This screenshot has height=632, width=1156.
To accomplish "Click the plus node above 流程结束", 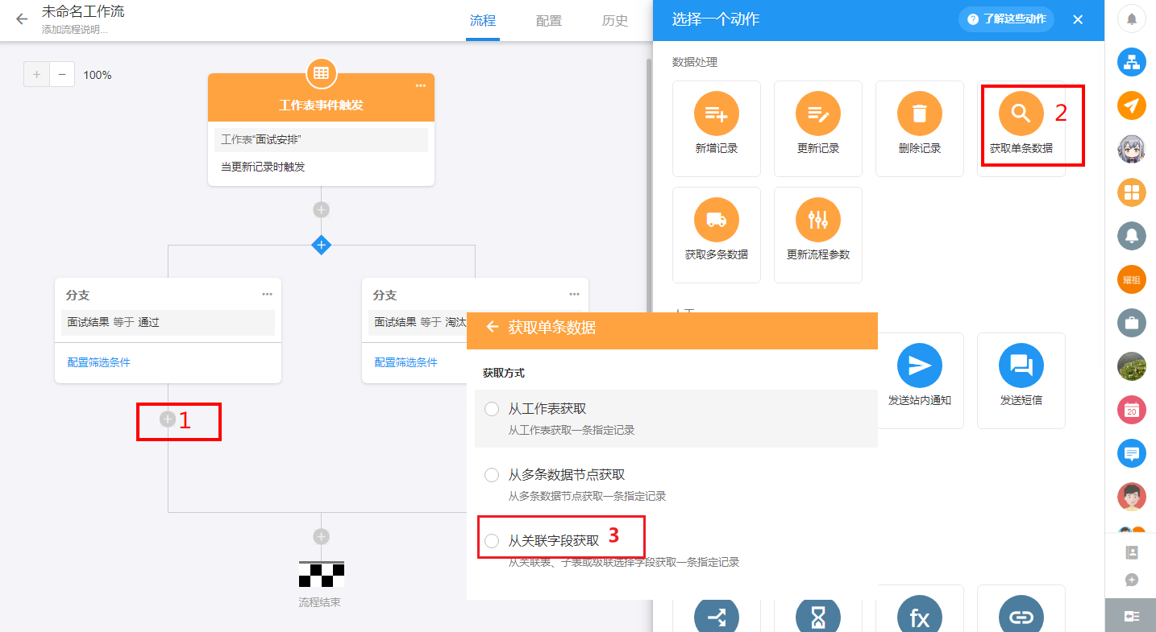I will (322, 536).
